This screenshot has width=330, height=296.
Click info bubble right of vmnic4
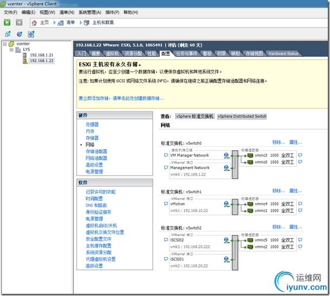(300, 204)
